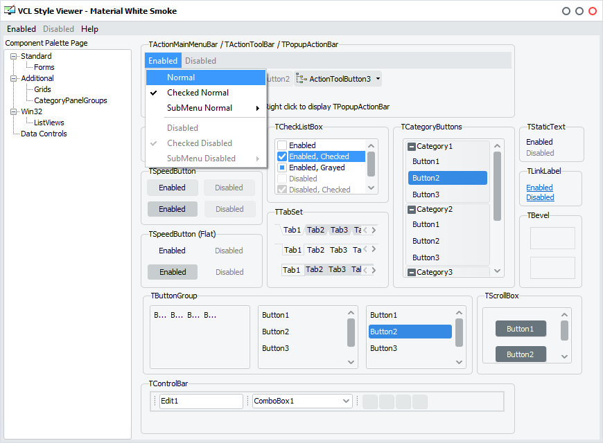Click the 'Disabled, Checked' checkbox
Image resolution: width=603 pixels, height=443 pixels.
282,190
